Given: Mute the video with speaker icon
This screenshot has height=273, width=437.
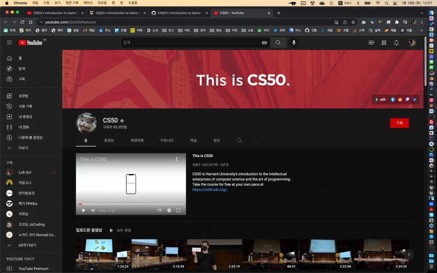Looking at the screenshot, I should 93,211.
